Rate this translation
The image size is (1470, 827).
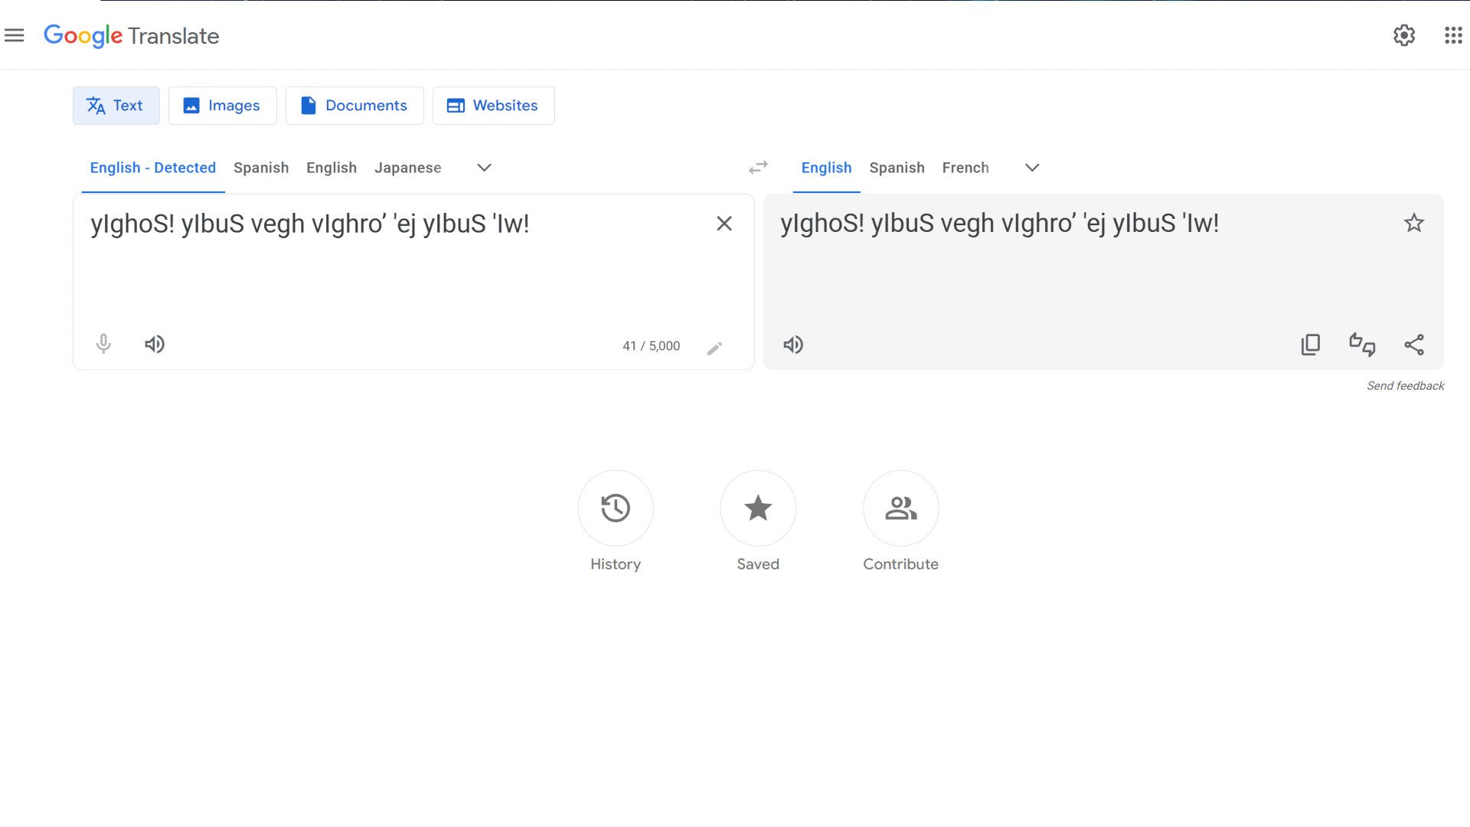click(x=1362, y=345)
